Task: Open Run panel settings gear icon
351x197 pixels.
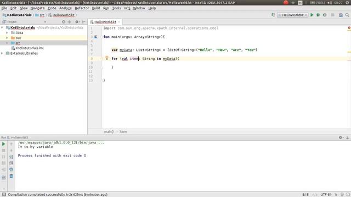Action: [341, 137]
